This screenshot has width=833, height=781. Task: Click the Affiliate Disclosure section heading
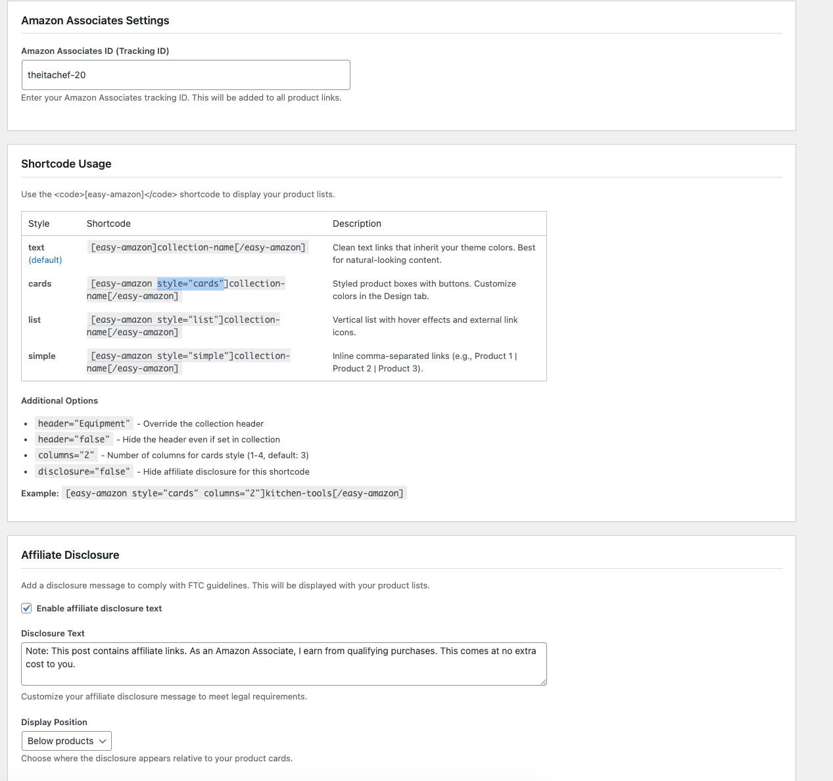(x=70, y=555)
